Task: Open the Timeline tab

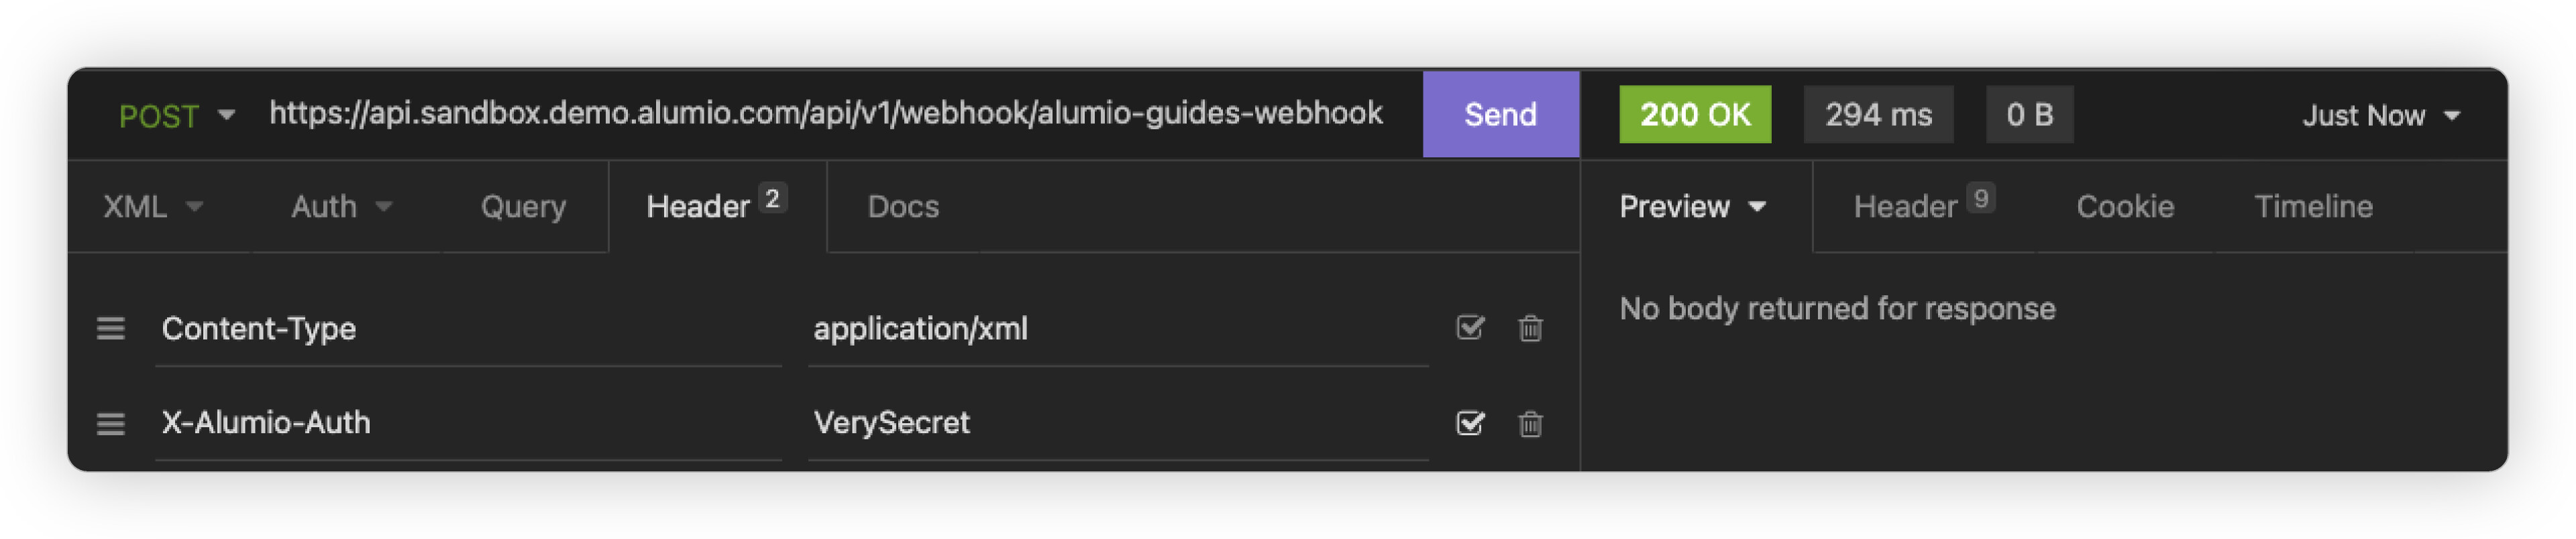Action: 2312,207
